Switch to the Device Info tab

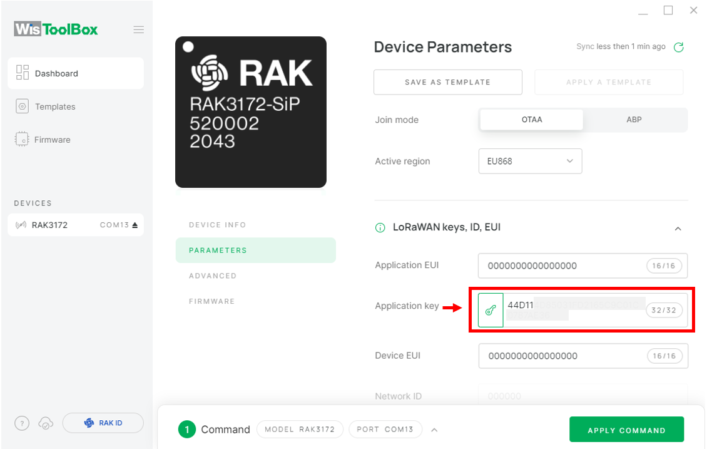click(x=217, y=225)
